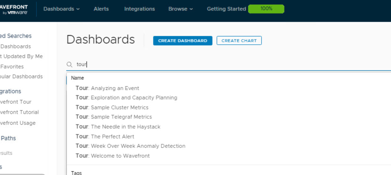
Task: Select Tour: Sample Cluster Metrics
Action: (x=112, y=107)
